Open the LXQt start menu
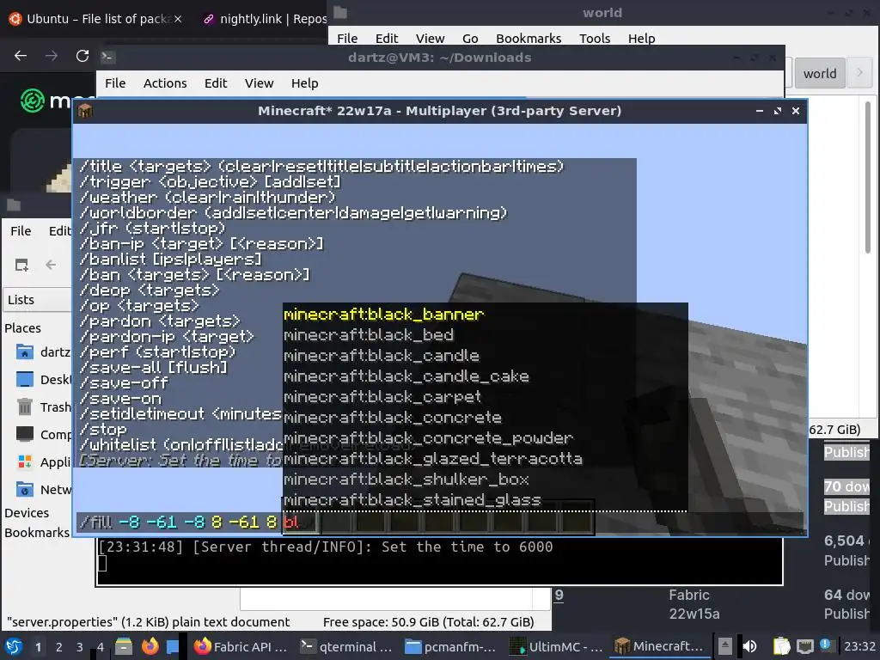Image resolution: width=880 pixels, height=660 pixels. click(14, 646)
